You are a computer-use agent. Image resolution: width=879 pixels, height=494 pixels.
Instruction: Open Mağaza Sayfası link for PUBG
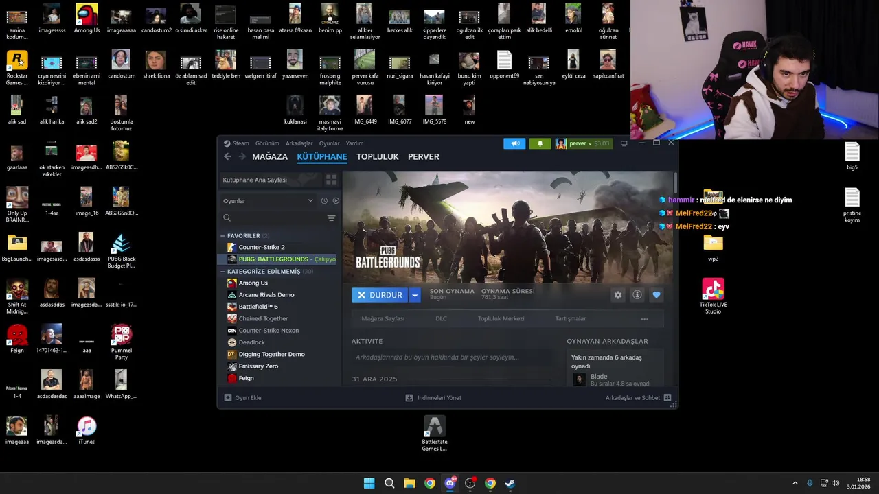[x=383, y=319]
